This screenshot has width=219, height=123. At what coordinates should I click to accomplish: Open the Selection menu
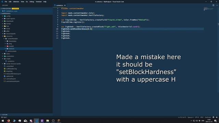click(16, 2)
